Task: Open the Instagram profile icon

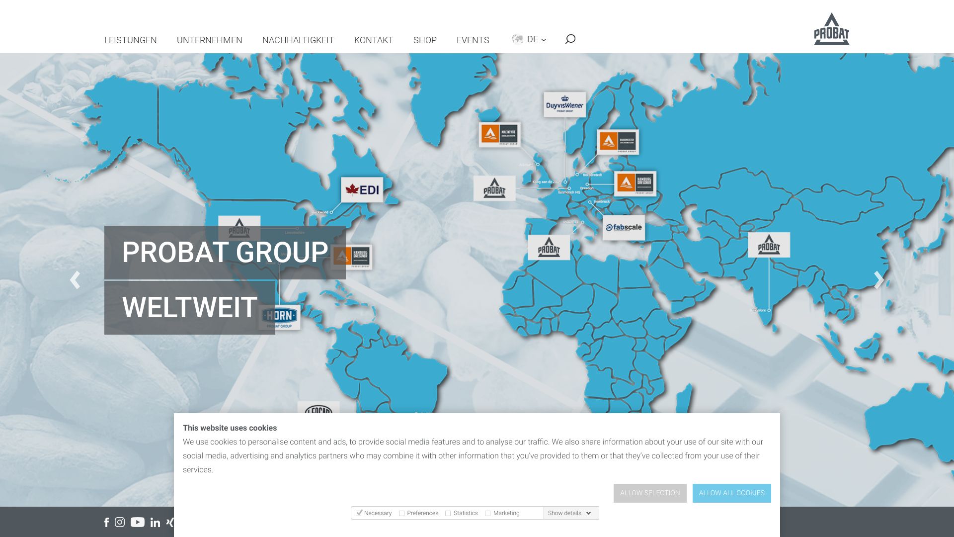Action: 120,522
